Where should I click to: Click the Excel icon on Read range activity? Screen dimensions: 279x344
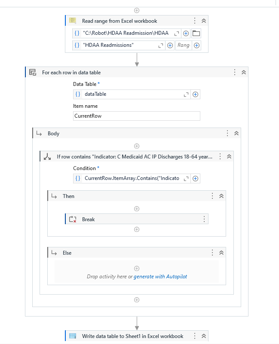72,20
